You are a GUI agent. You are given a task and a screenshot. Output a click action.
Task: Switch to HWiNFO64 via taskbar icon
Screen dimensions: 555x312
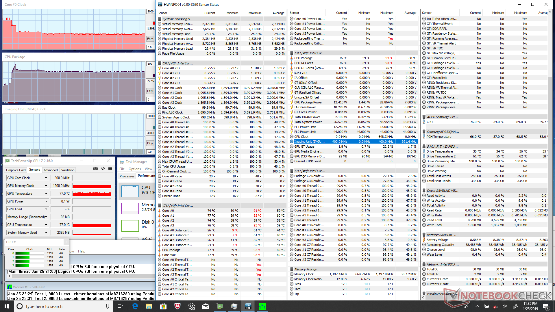(x=248, y=306)
